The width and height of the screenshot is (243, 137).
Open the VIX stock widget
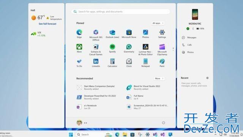point(38,34)
